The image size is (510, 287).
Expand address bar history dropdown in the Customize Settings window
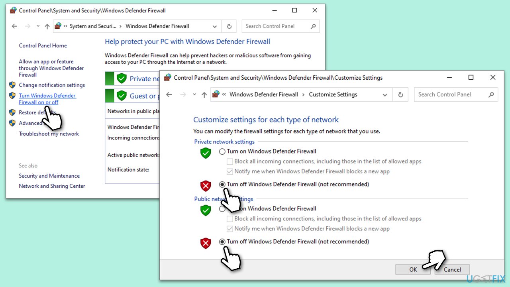[385, 94]
